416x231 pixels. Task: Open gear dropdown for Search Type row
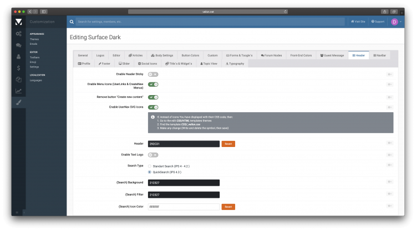(390, 166)
